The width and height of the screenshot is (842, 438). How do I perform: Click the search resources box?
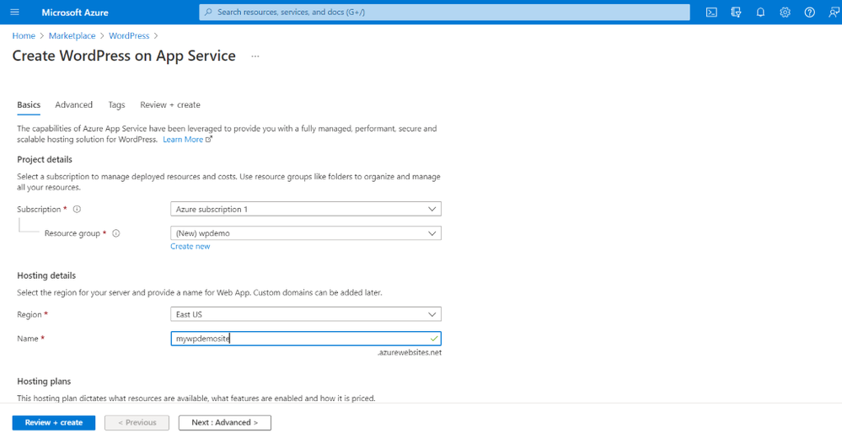(x=444, y=12)
